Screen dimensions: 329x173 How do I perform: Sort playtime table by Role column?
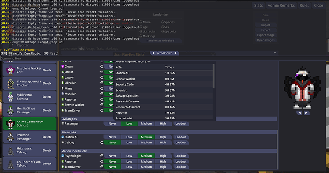[x=139, y=67]
